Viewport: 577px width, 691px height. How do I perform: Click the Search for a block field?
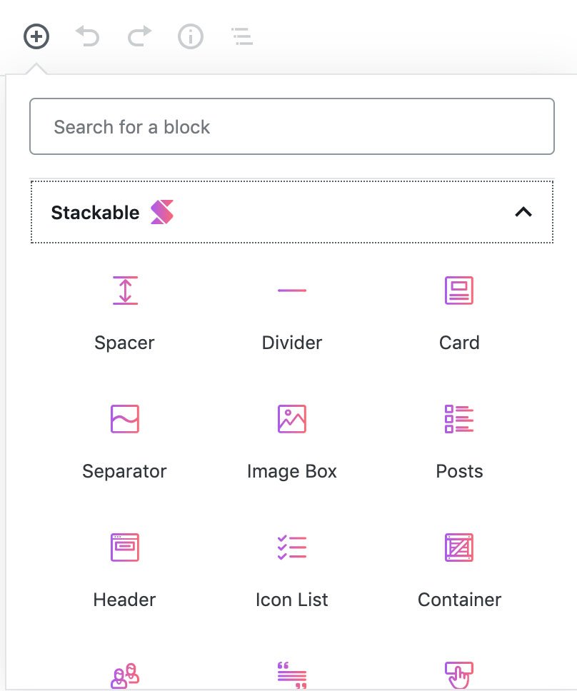[x=292, y=126]
